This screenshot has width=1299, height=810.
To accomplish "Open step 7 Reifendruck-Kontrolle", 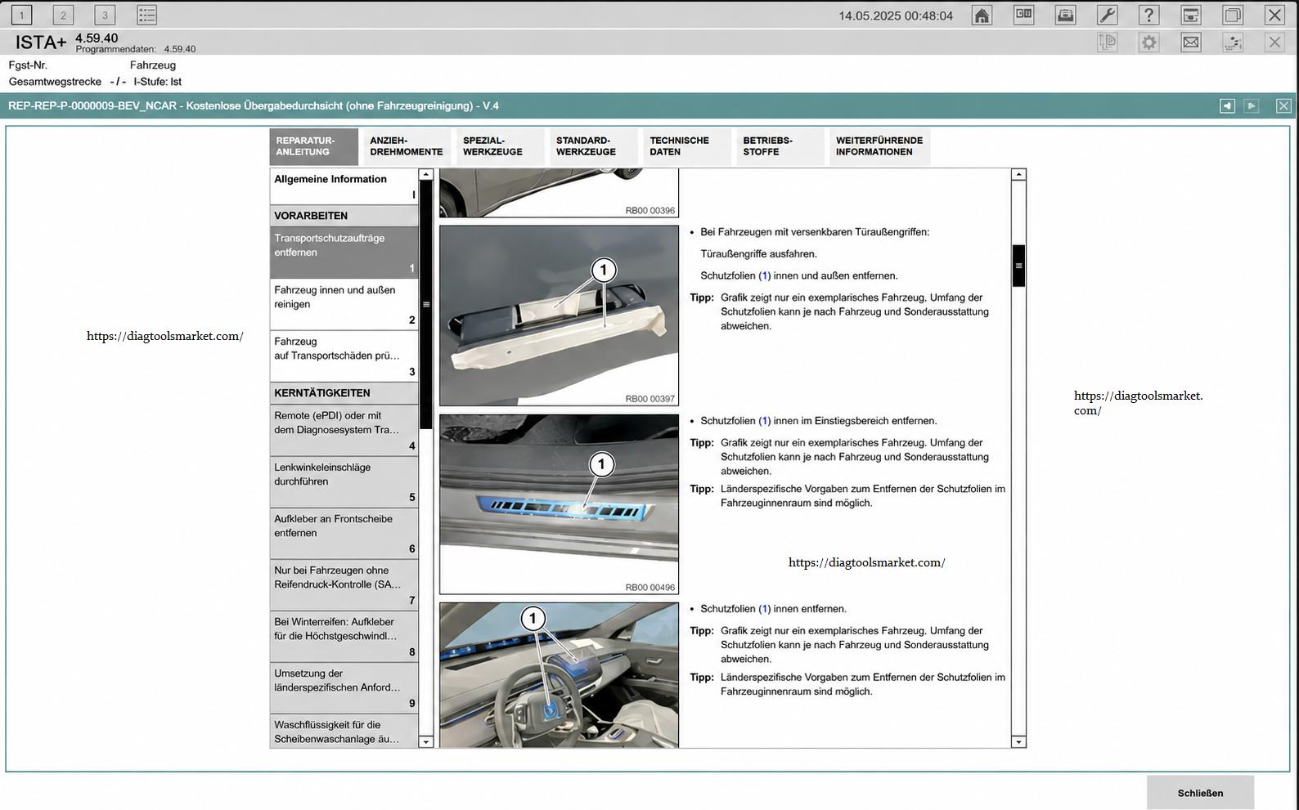I will (344, 584).
